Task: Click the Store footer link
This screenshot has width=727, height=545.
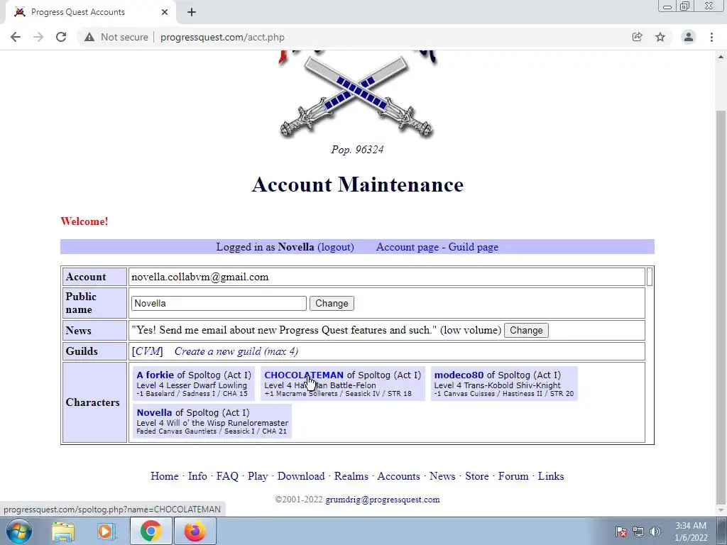Action: click(476, 476)
